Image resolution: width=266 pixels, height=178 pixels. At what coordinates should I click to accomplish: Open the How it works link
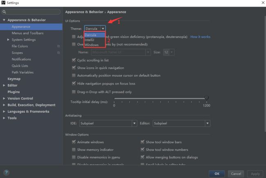201,37
